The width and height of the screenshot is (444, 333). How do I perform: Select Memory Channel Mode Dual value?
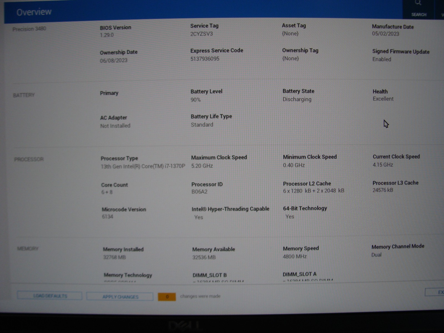(376, 255)
